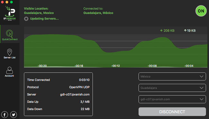
Task: Click the macOS green fullscreen window button
Action: [x=12, y=2]
